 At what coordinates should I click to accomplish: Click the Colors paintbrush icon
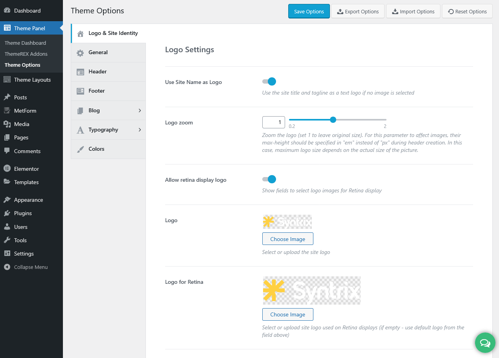80,149
